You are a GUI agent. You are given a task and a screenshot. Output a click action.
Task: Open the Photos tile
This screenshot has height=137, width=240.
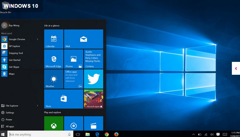74,59
